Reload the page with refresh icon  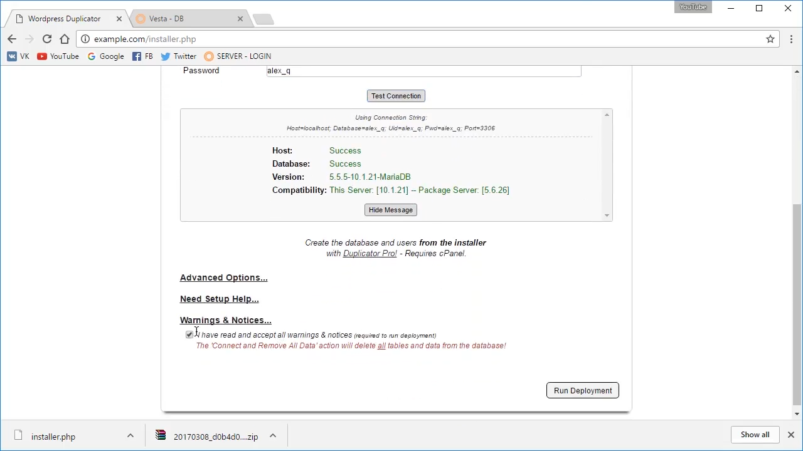47,39
